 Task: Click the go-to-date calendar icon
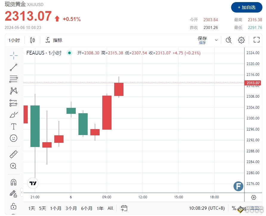124,208
